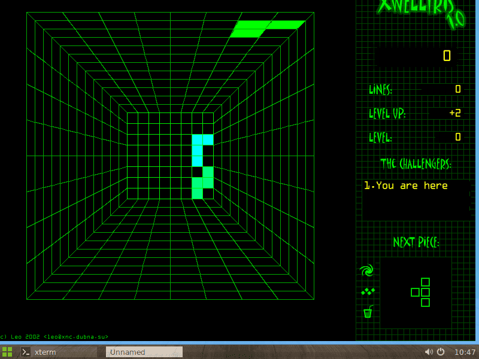Select the spiral swirl bonus icon
This screenshot has height=359, width=479.
(367, 270)
